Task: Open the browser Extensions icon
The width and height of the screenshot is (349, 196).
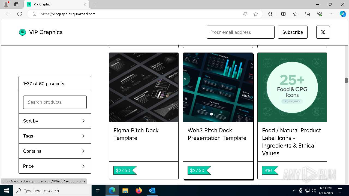Action: 270,14
